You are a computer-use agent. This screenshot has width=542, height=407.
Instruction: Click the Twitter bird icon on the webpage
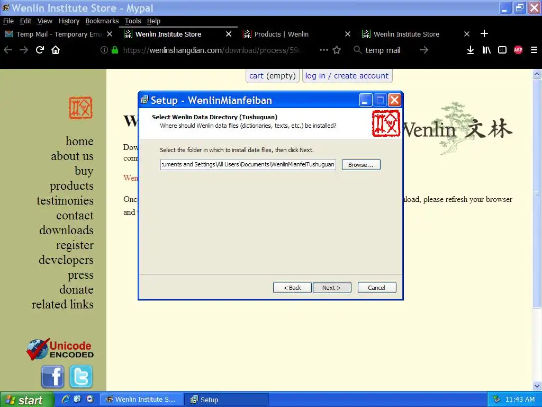click(x=81, y=377)
